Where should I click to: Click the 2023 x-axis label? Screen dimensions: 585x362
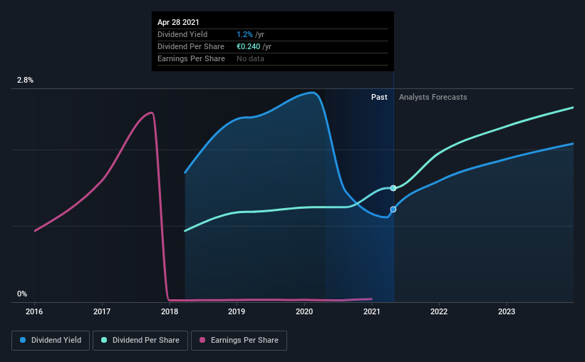[x=507, y=311]
